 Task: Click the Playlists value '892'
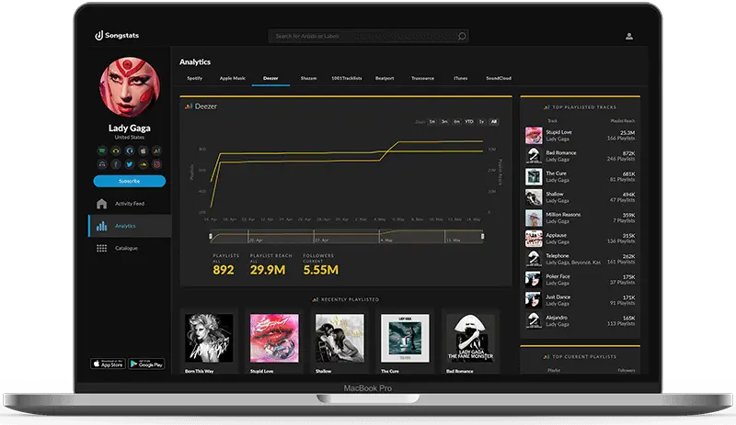pos(224,270)
